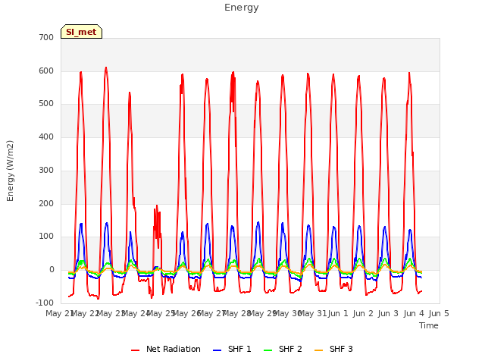Click the Jun 2 x-axis tick label
485x364 pixels.
[x=363, y=313]
